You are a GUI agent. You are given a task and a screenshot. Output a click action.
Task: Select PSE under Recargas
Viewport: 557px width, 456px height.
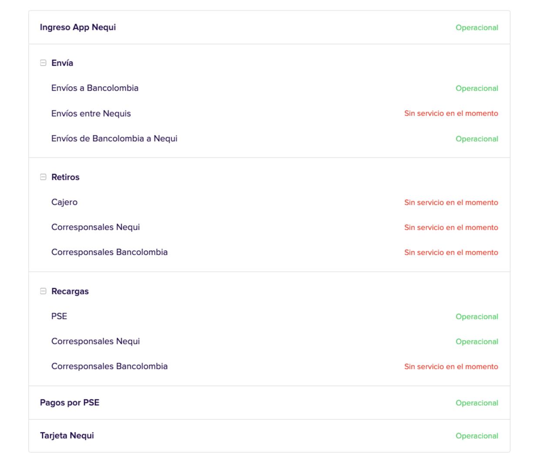(59, 316)
